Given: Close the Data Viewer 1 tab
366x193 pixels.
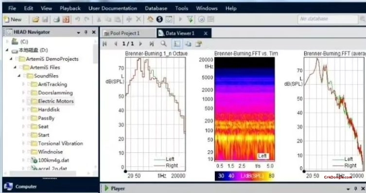Looking at the screenshot, I should pyautogui.click(x=206, y=33).
